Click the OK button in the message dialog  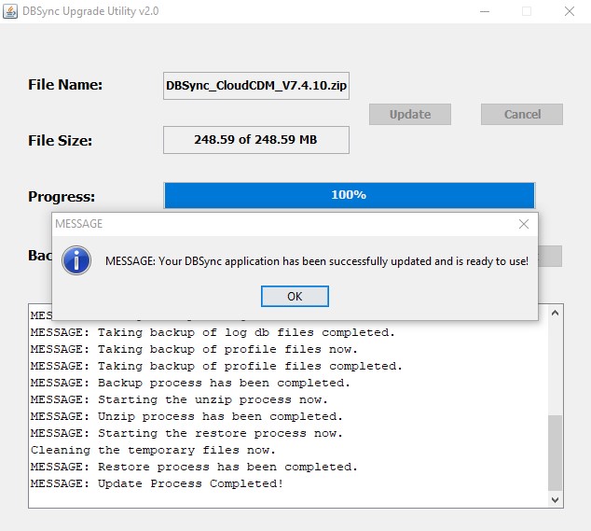(295, 296)
